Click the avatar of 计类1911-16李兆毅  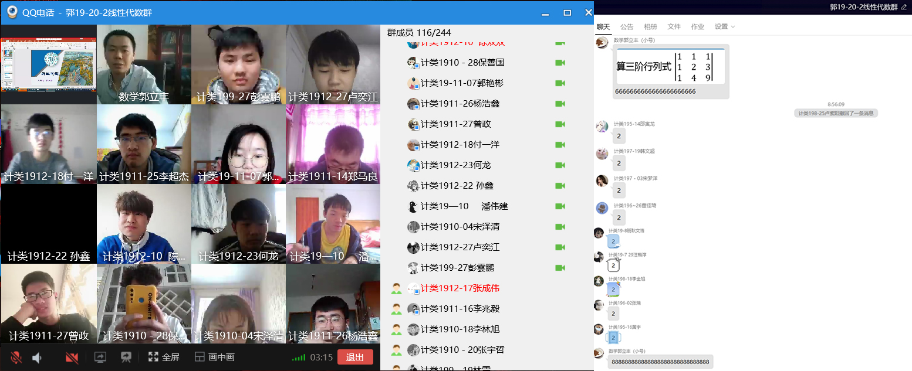[x=413, y=309]
